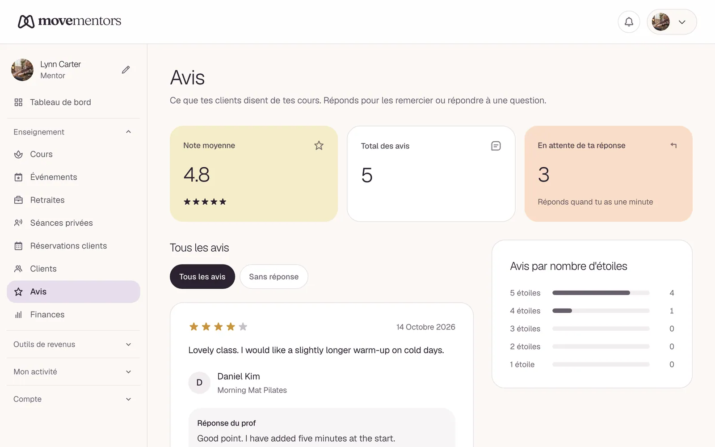Click the Séances privées icon
This screenshot has width=715, height=447.
click(x=18, y=223)
